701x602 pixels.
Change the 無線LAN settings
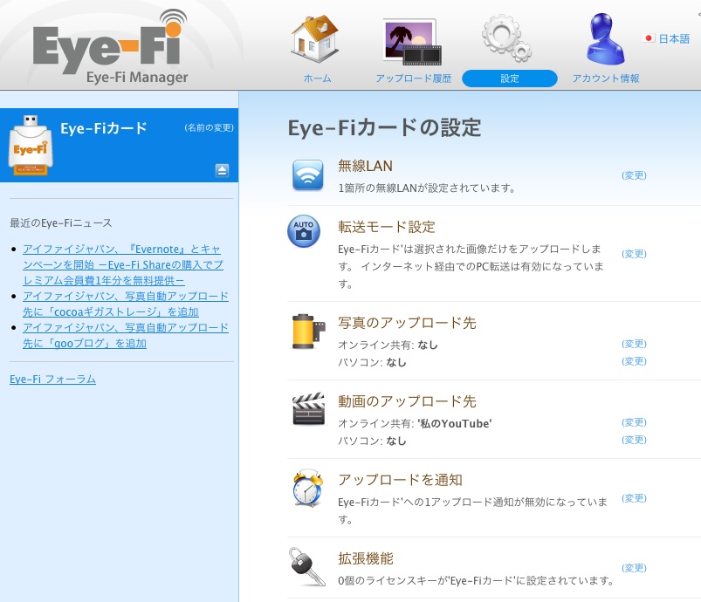tap(634, 175)
